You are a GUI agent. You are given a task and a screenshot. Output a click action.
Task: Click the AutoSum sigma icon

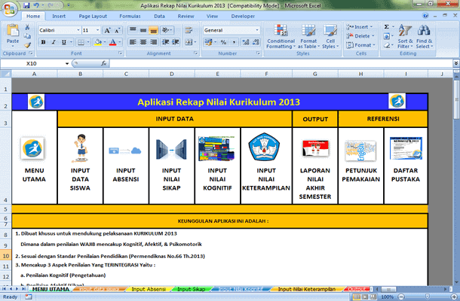(x=387, y=27)
